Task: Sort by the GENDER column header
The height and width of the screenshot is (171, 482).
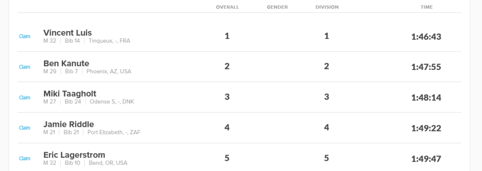Action: click(277, 7)
